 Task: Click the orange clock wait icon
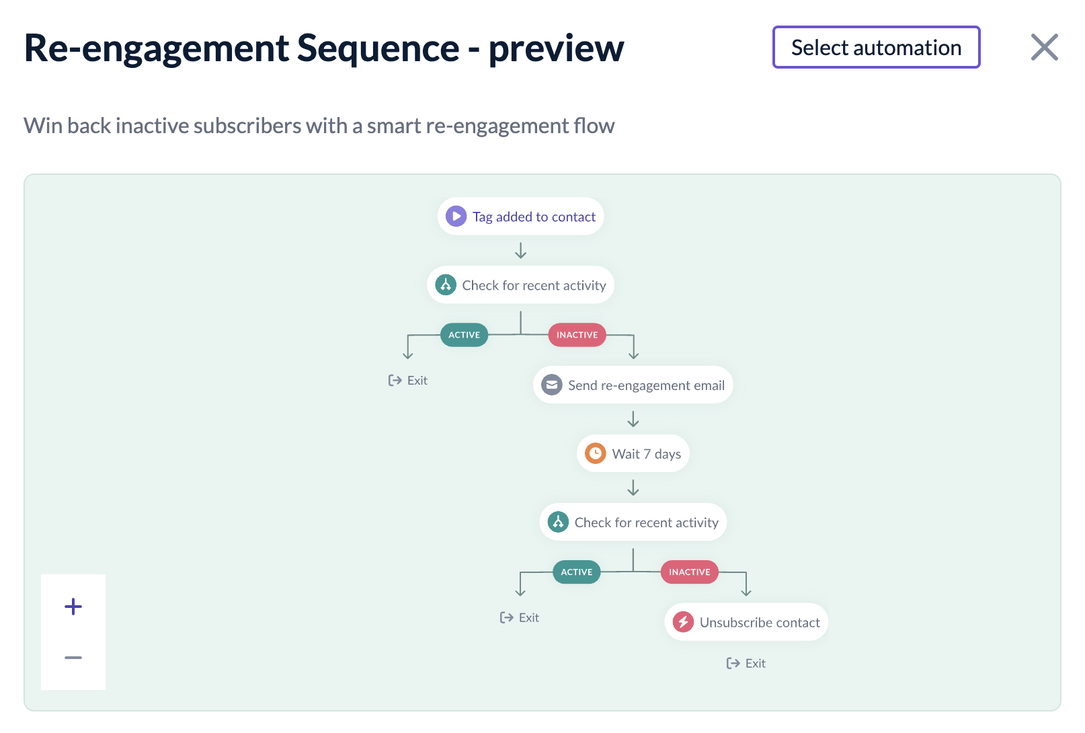click(x=596, y=454)
